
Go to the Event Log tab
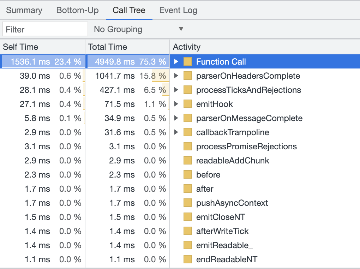178,10
